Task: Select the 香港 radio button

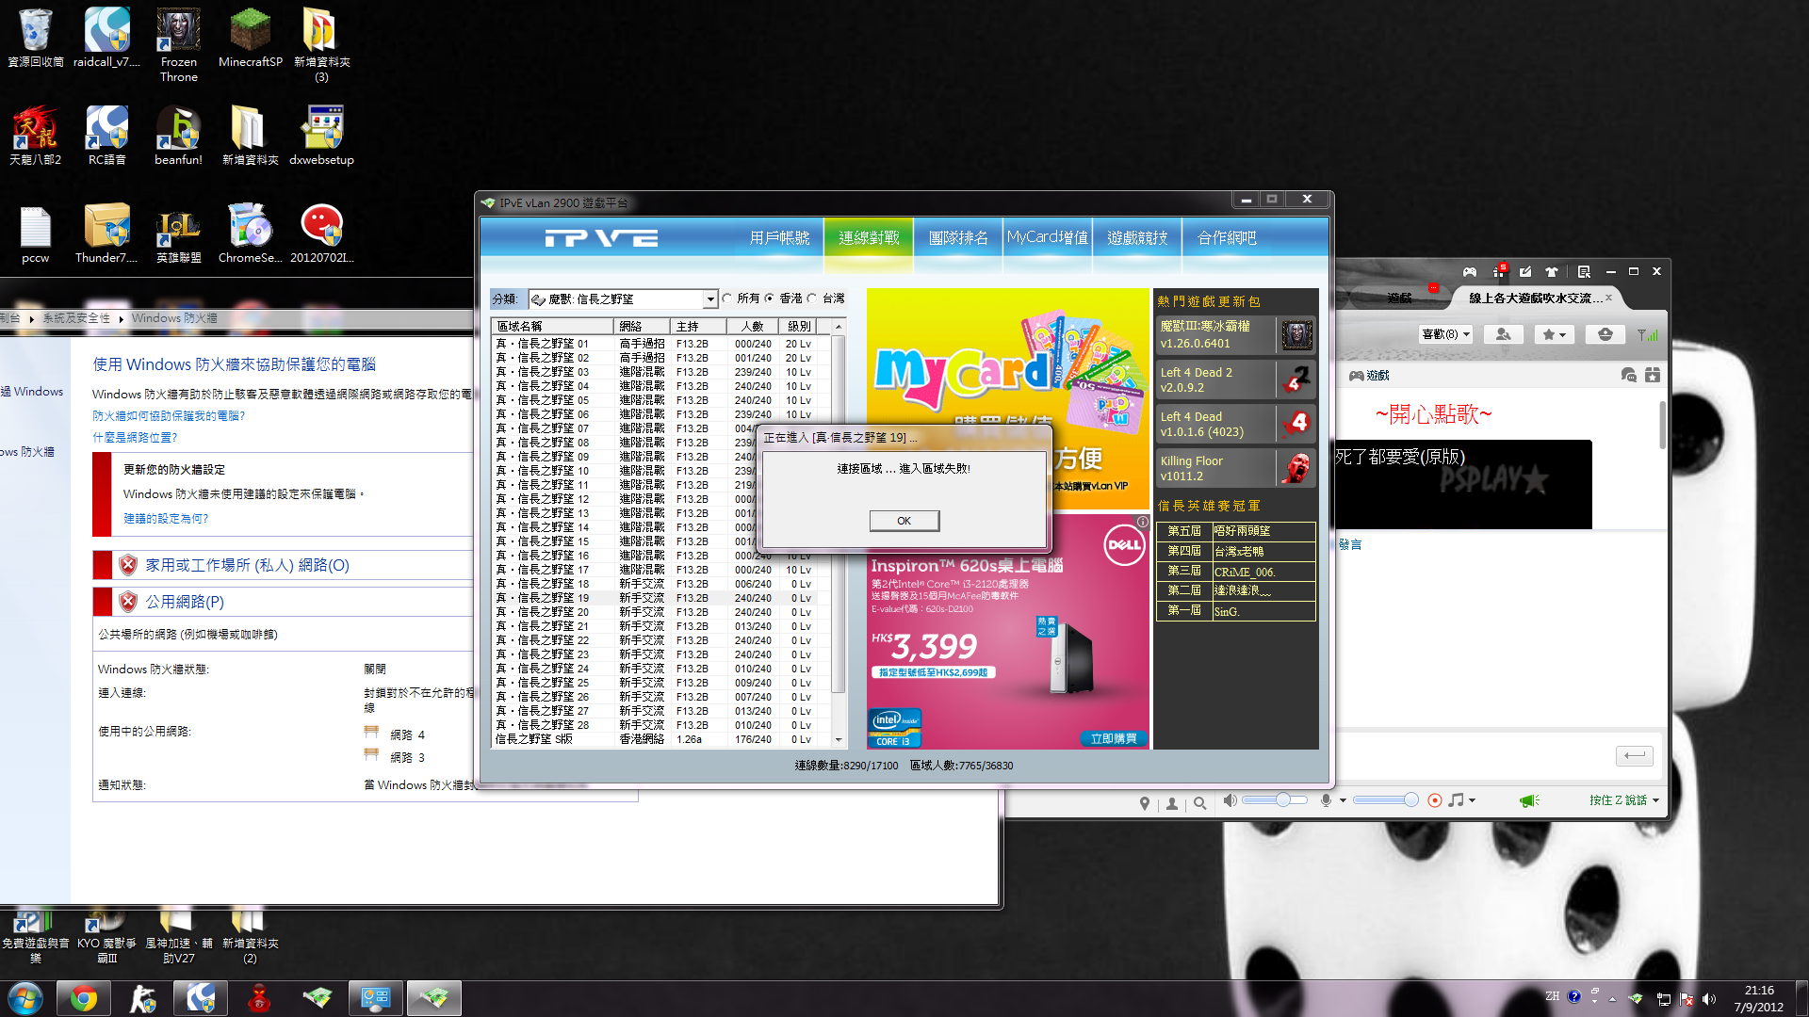Action: [x=770, y=299]
